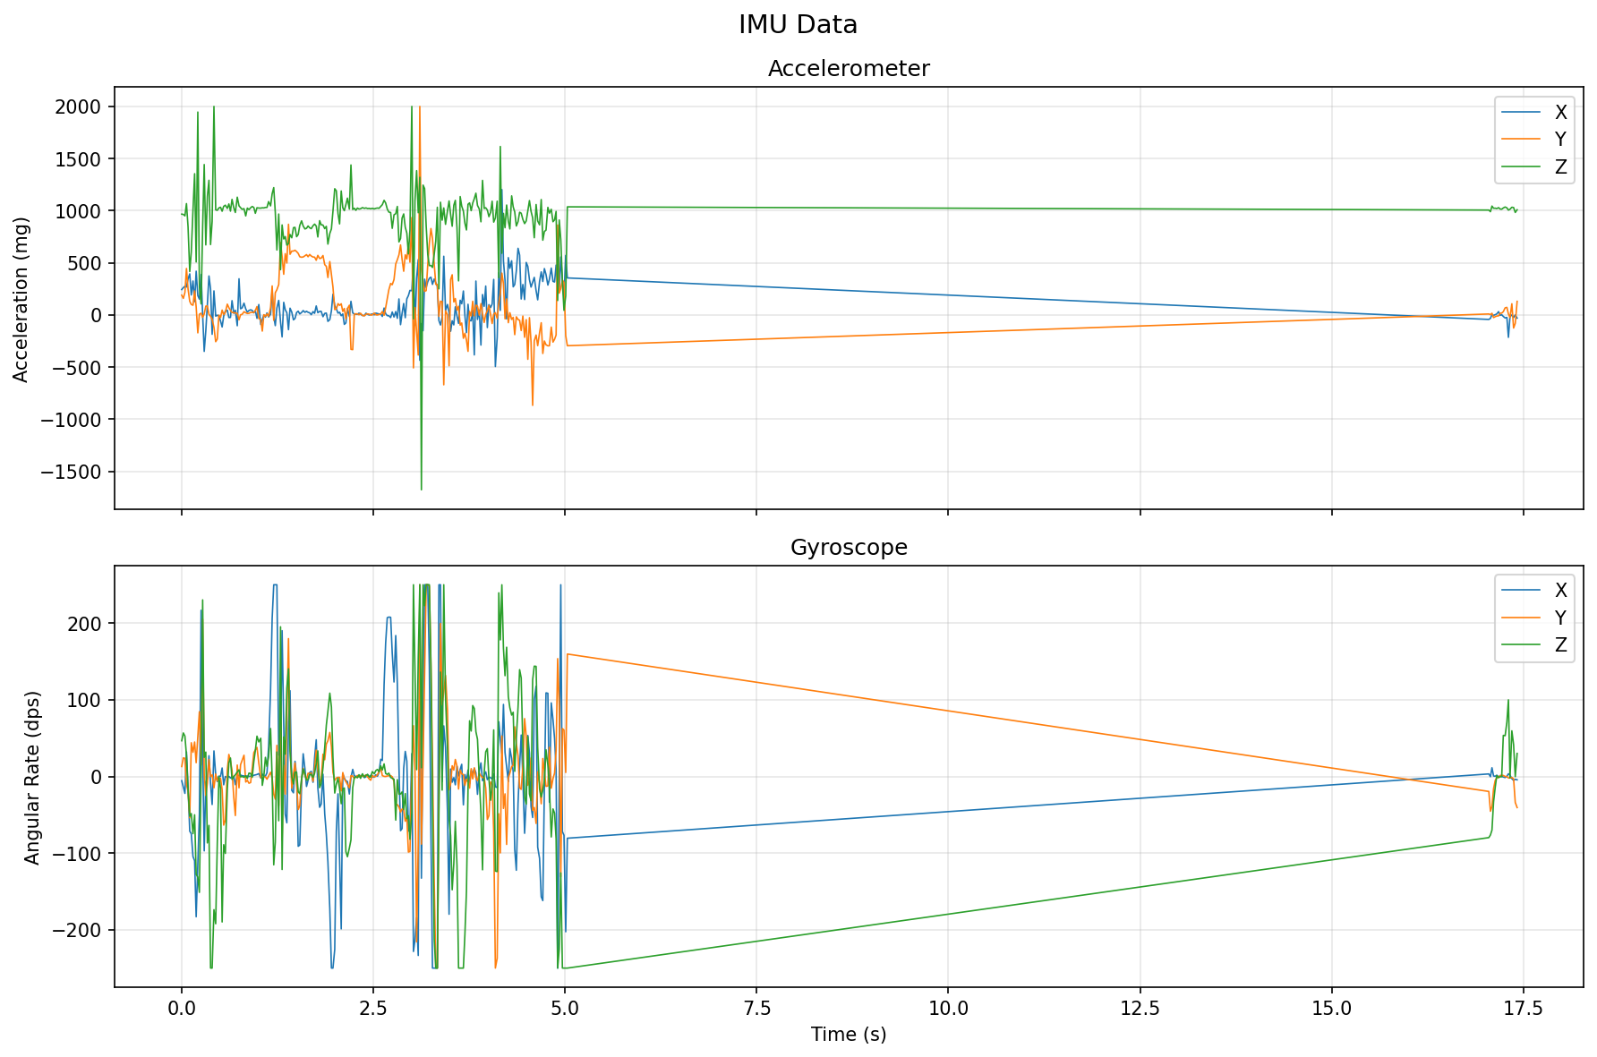
Task: Click the 10.0 tick label on time axis
Action: [948, 1009]
